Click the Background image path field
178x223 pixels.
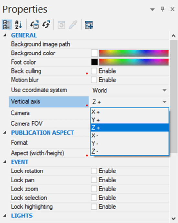[x=129, y=44]
